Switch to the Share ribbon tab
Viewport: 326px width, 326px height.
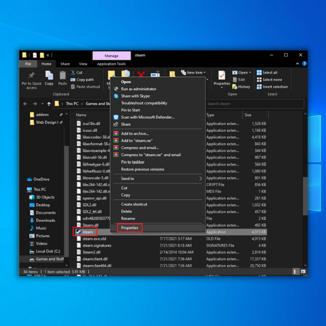coord(65,64)
